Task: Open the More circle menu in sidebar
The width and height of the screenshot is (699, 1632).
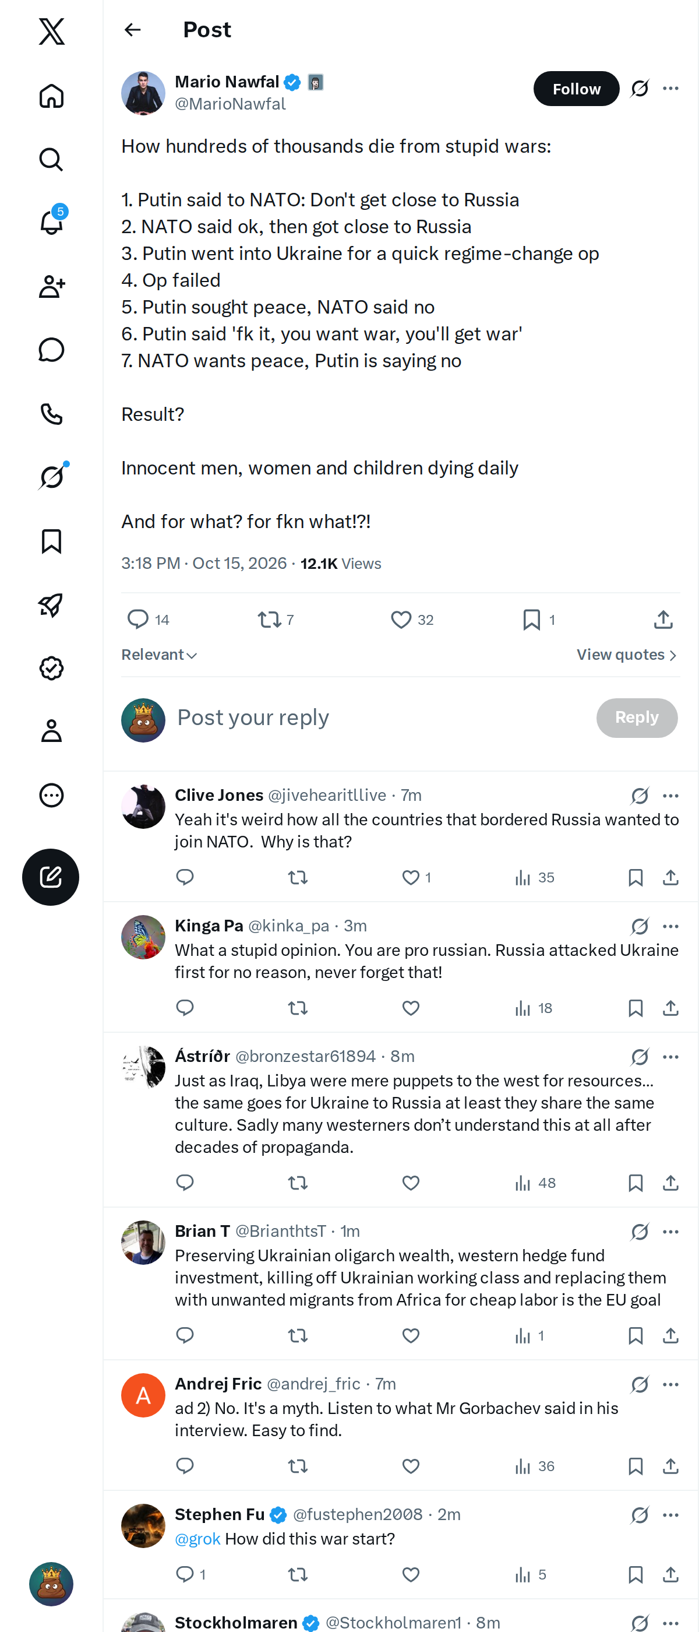Action: pyautogui.click(x=51, y=794)
